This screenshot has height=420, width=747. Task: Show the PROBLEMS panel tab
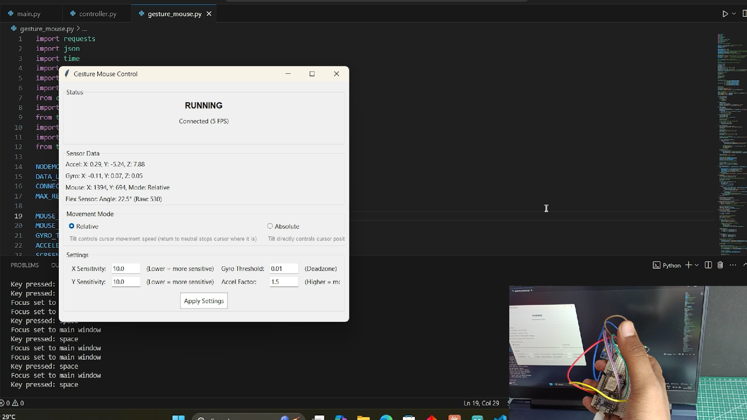click(25, 265)
